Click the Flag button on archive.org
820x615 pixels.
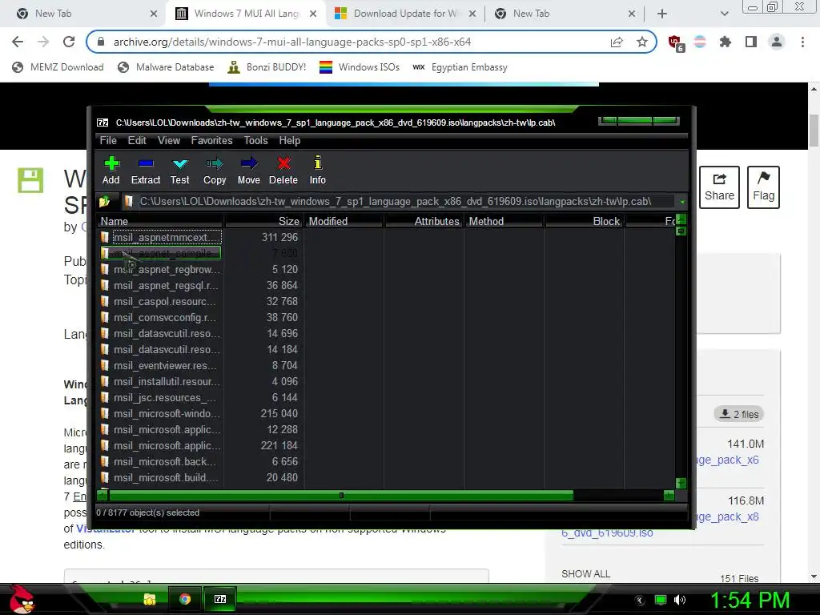(763, 187)
